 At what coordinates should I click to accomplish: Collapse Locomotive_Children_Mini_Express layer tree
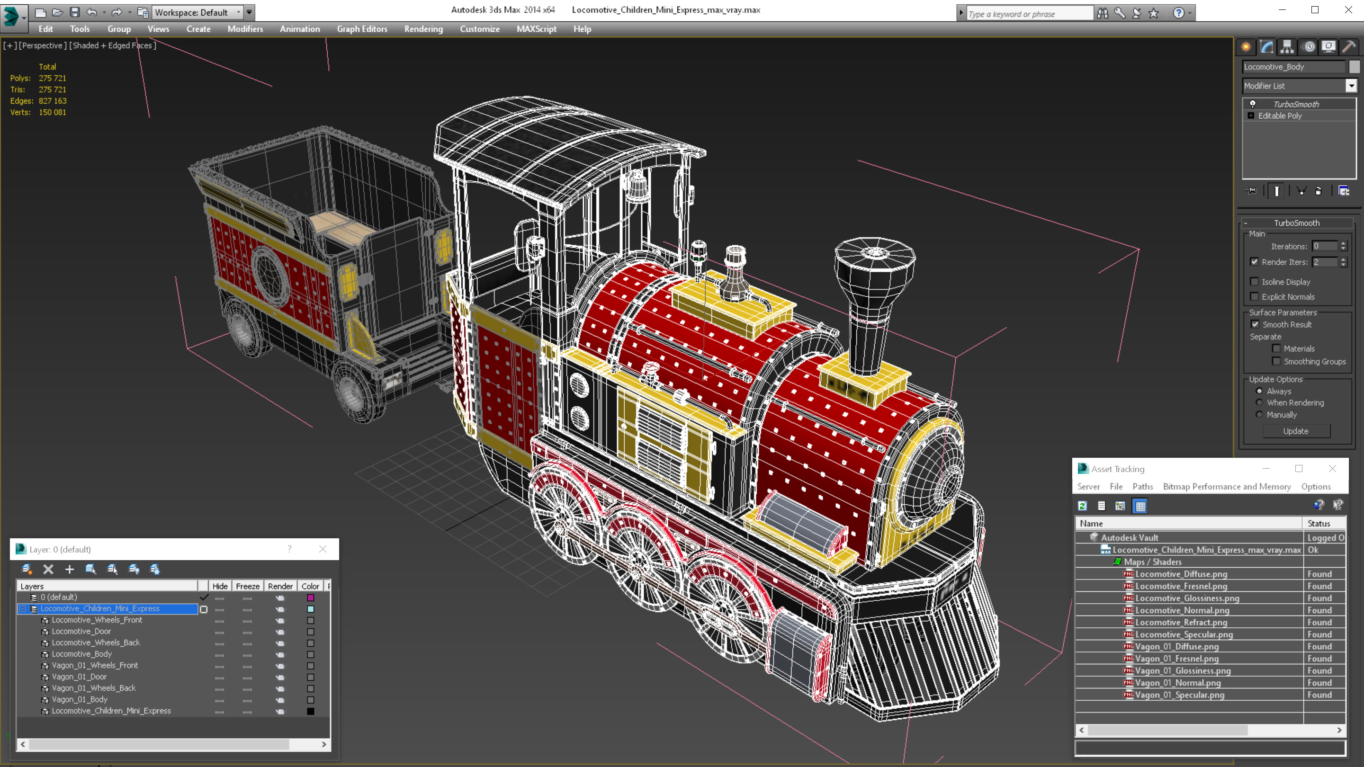pyautogui.click(x=23, y=609)
